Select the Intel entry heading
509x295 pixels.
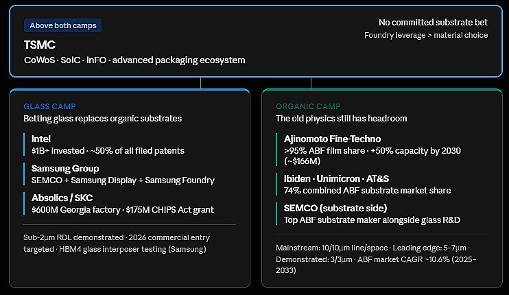(x=41, y=139)
